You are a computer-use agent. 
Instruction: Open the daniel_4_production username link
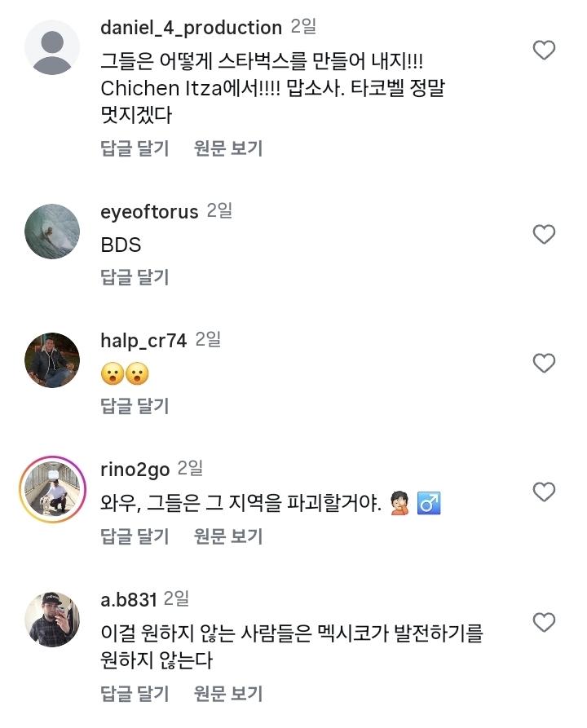(x=191, y=28)
